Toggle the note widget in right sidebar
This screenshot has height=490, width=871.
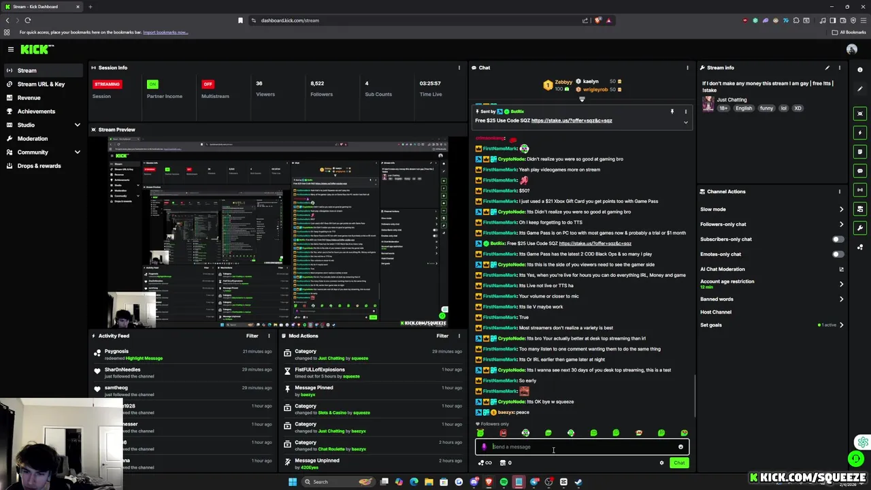pyautogui.click(x=860, y=152)
